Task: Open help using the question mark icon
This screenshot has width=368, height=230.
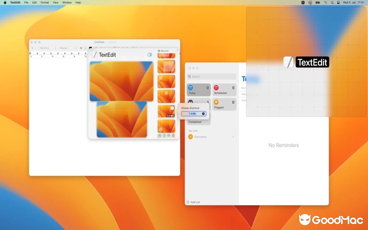Action: 177,50
